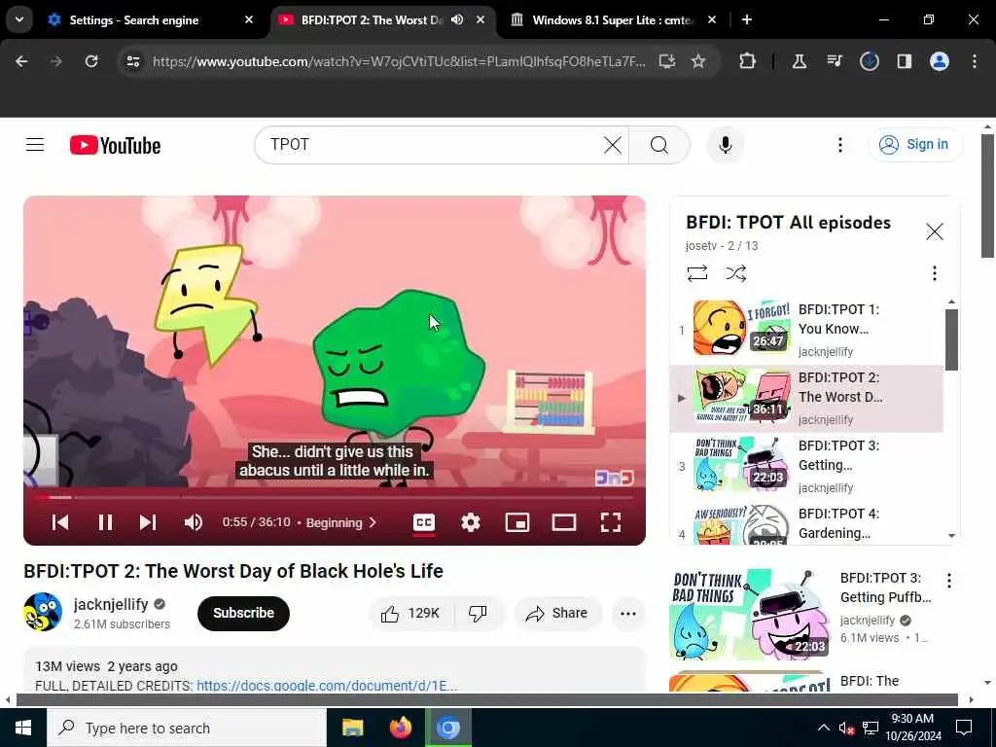
Task: Pause the video
Action: 105,522
